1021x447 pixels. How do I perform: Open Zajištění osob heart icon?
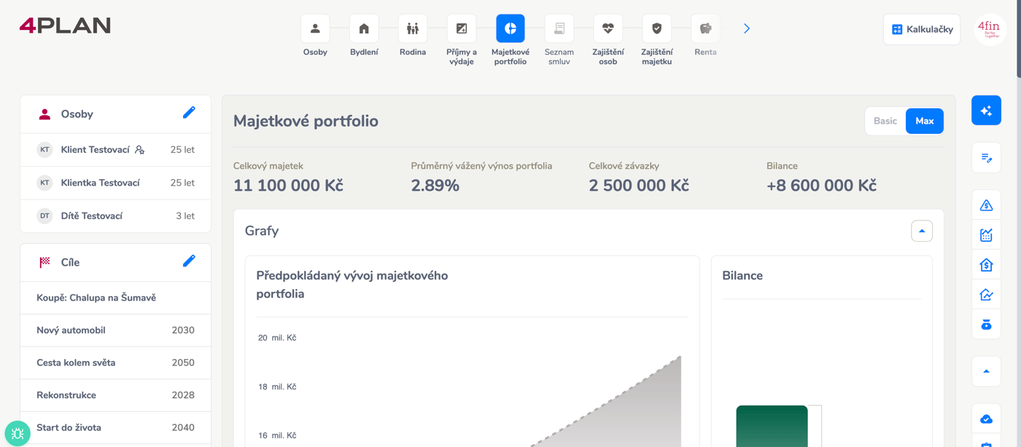[x=607, y=29]
